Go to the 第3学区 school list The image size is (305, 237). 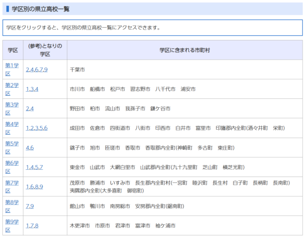12,105
